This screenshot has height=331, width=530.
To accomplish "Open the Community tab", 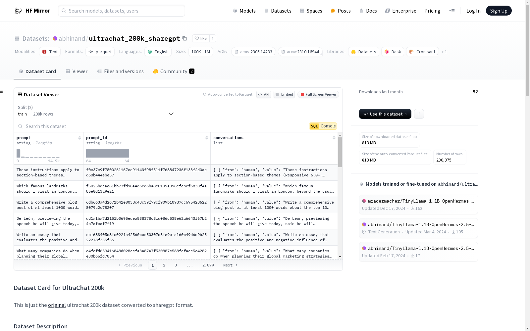I will point(174,71).
